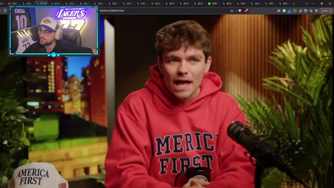
Task: Switch to the Kick SNEA tab
Action: tap(213, 3)
